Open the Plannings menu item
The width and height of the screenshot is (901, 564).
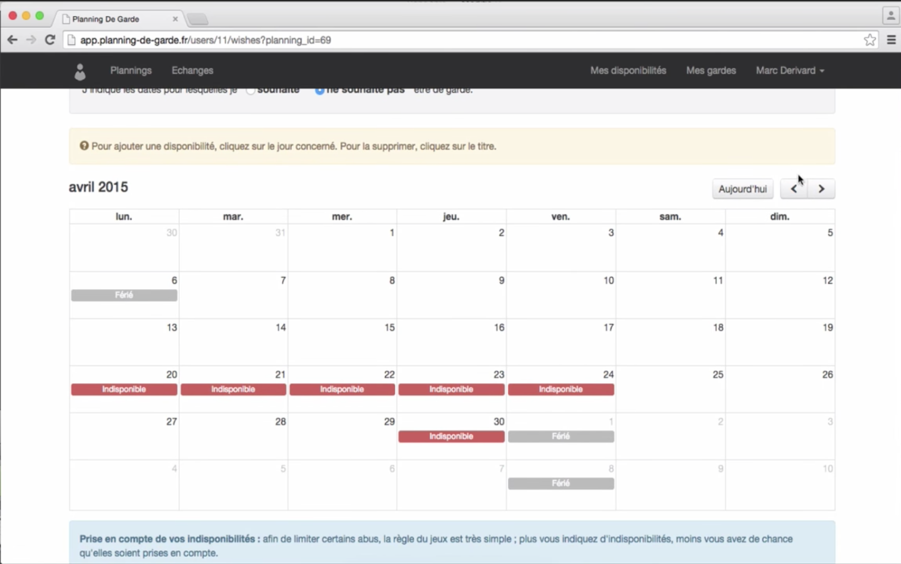click(x=131, y=70)
